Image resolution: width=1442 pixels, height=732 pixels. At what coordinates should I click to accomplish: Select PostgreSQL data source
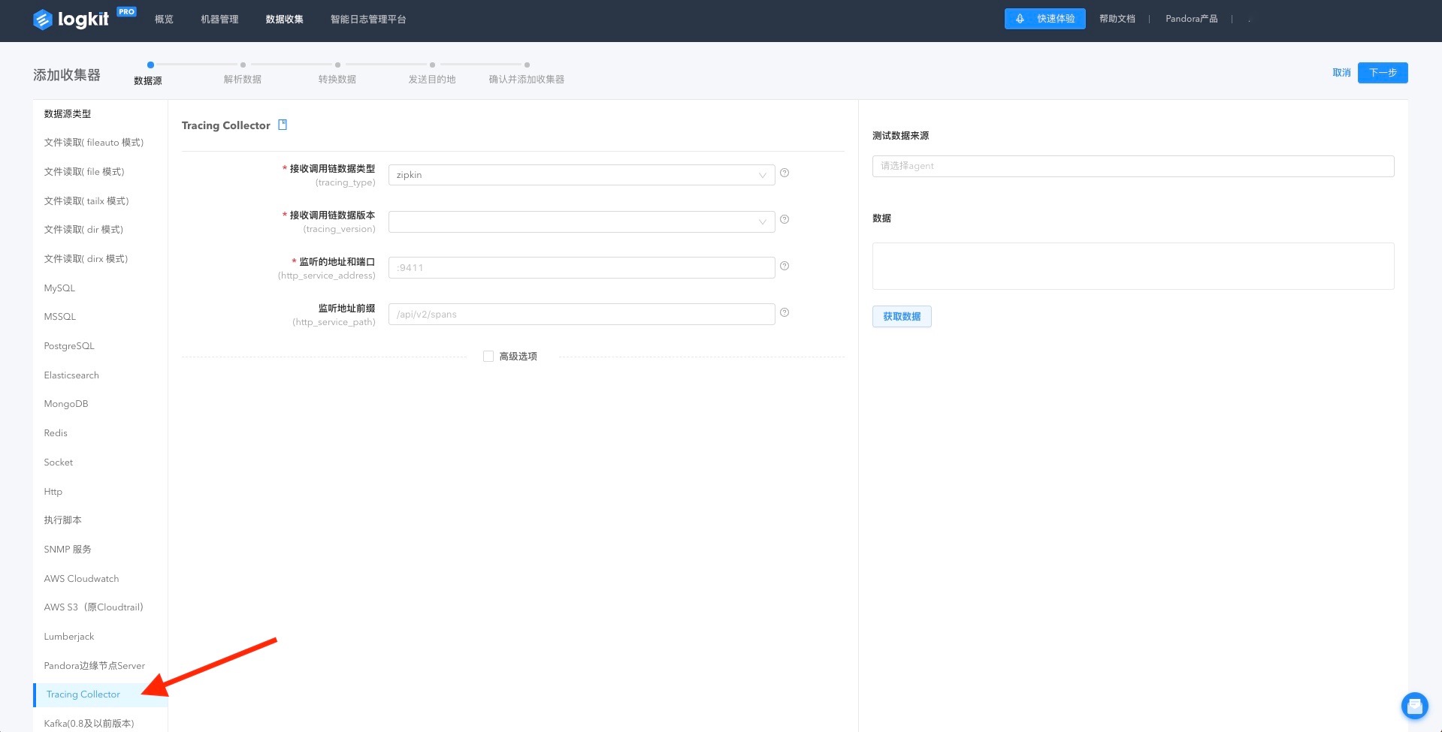pyautogui.click(x=69, y=346)
